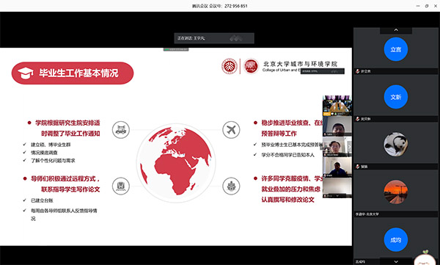Screen dimensions: 440x265
Task: Click the train icon on the slide
Action: point(121,186)
